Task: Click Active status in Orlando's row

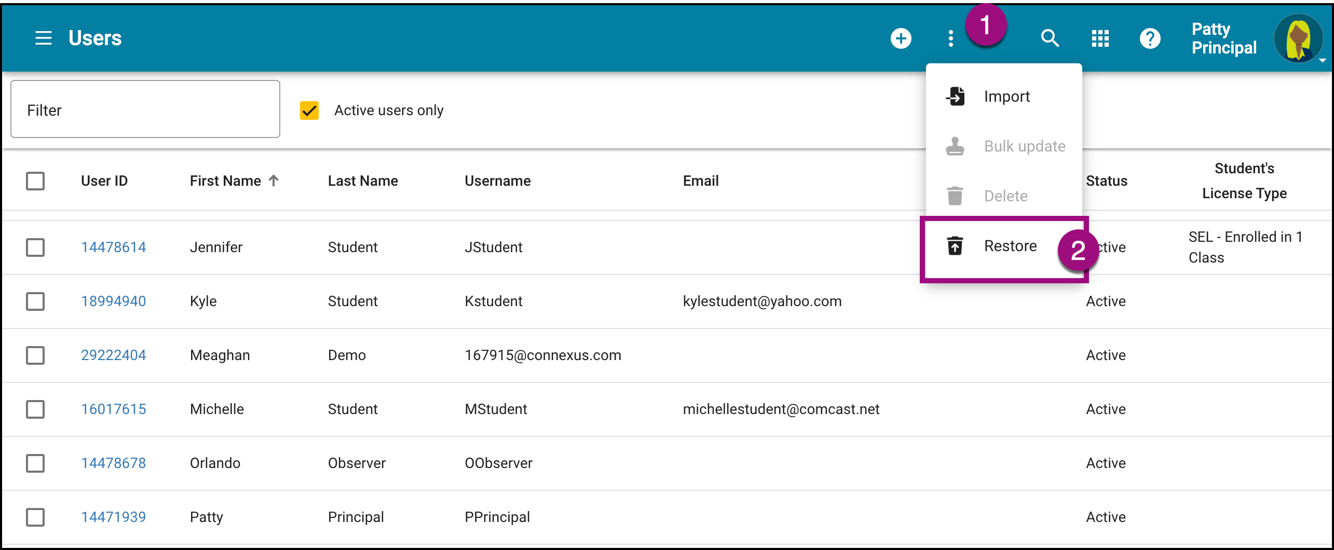Action: coord(1106,463)
